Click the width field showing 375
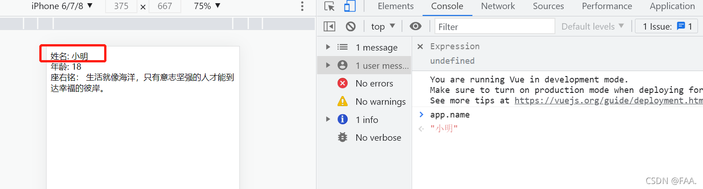 pos(122,6)
